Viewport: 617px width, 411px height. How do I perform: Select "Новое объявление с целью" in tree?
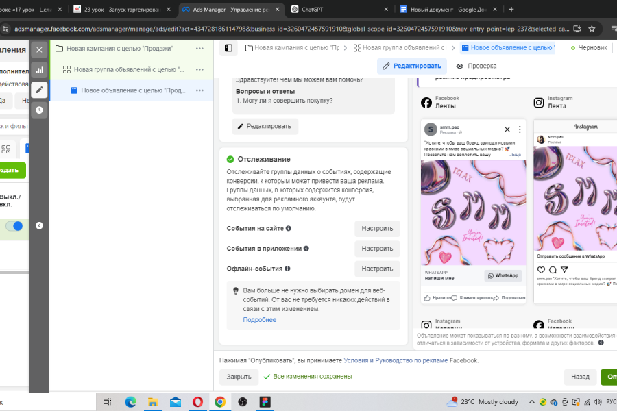pyautogui.click(x=132, y=90)
